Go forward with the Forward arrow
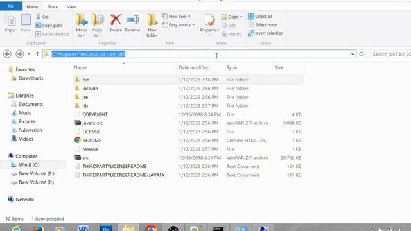This screenshot has width=411, height=231. point(19,54)
